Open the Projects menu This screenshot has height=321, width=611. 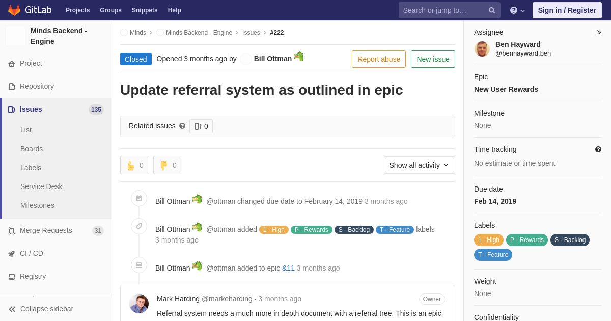77,10
